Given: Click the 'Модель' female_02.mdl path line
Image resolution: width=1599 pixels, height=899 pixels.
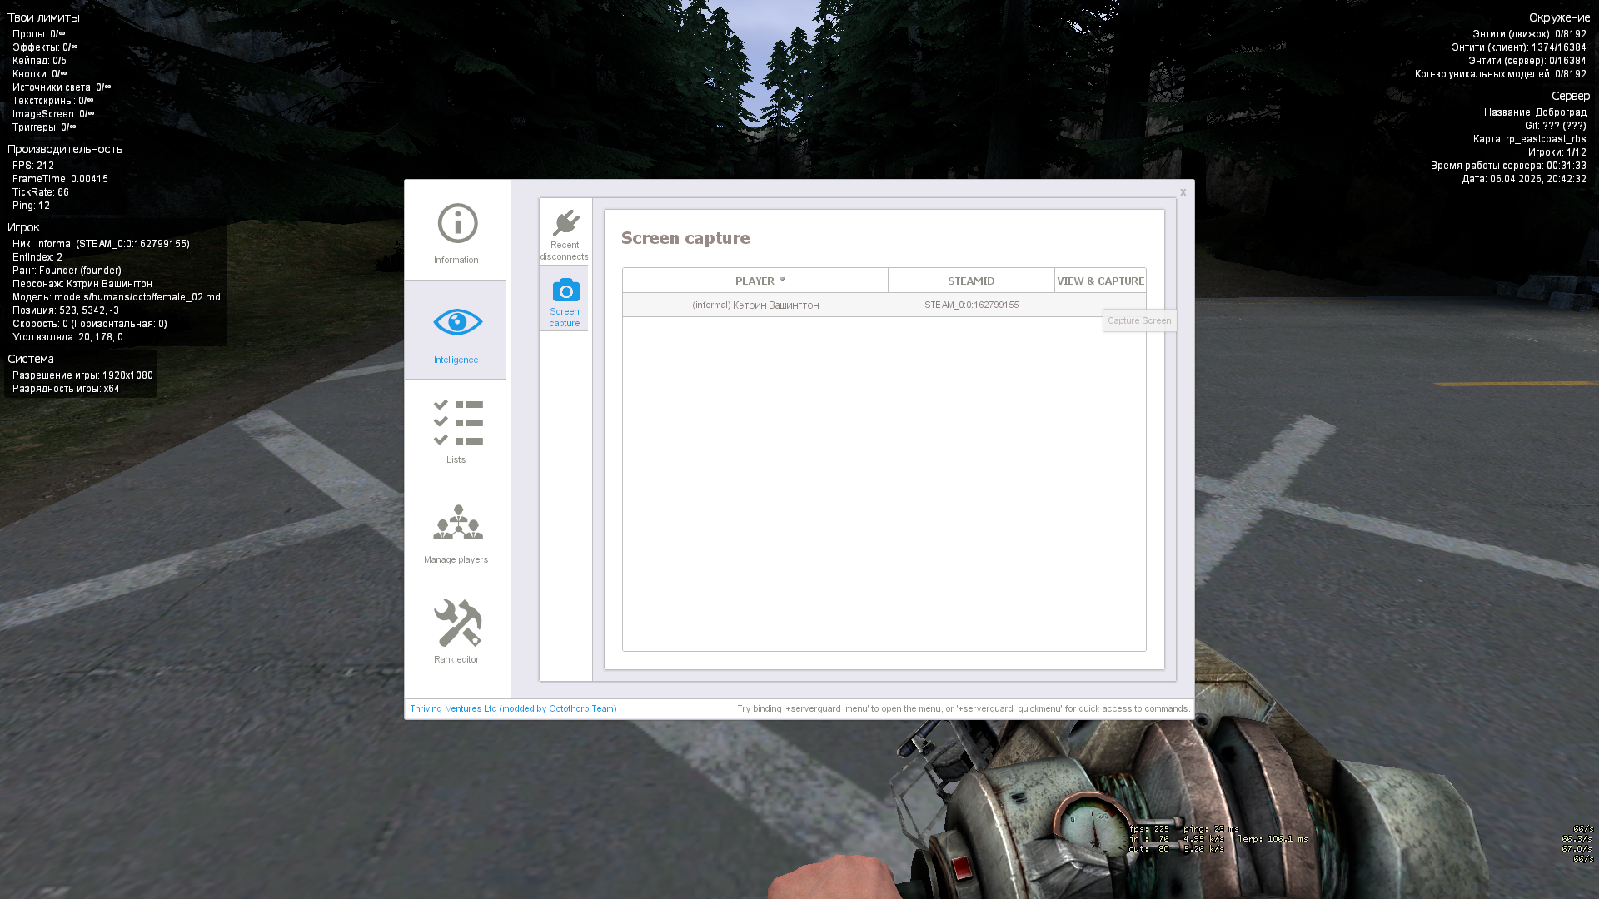Looking at the screenshot, I should coord(117,297).
